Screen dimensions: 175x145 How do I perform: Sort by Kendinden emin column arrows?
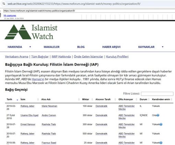[x=172, y=100]
